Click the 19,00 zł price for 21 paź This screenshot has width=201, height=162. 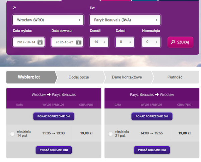point(184,133)
